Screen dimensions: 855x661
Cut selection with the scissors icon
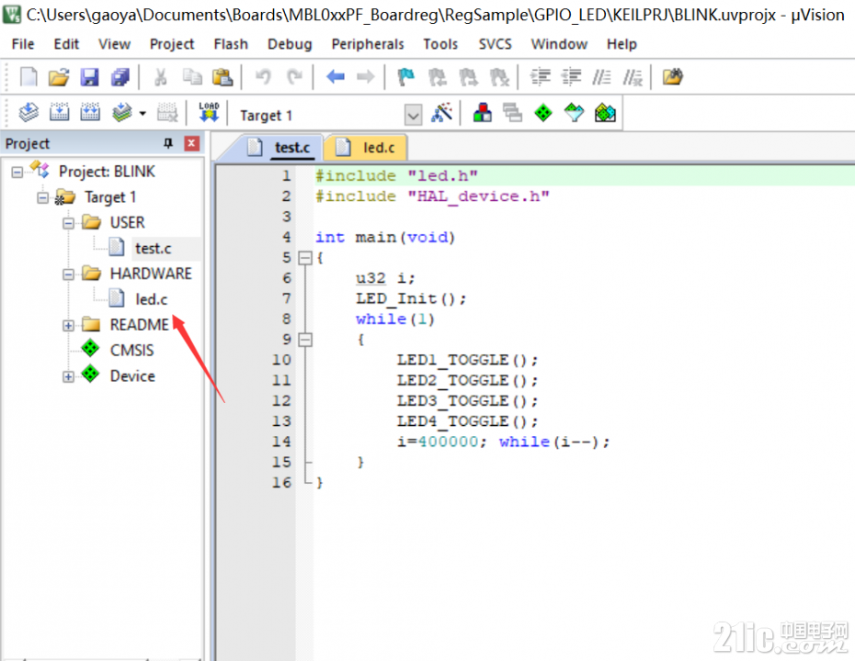[x=160, y=77]
